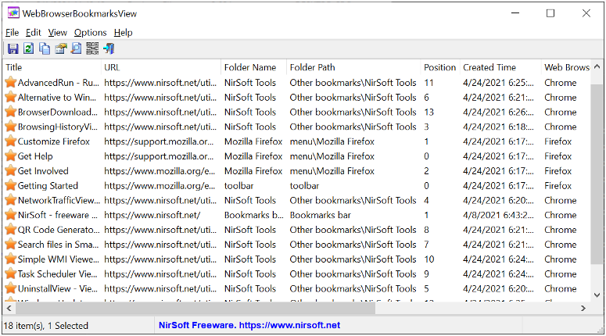This screenshot has height=336, width=606.
Task: Click the star icon beside Alternative to Win... bookmark
Action: point(10,97)
